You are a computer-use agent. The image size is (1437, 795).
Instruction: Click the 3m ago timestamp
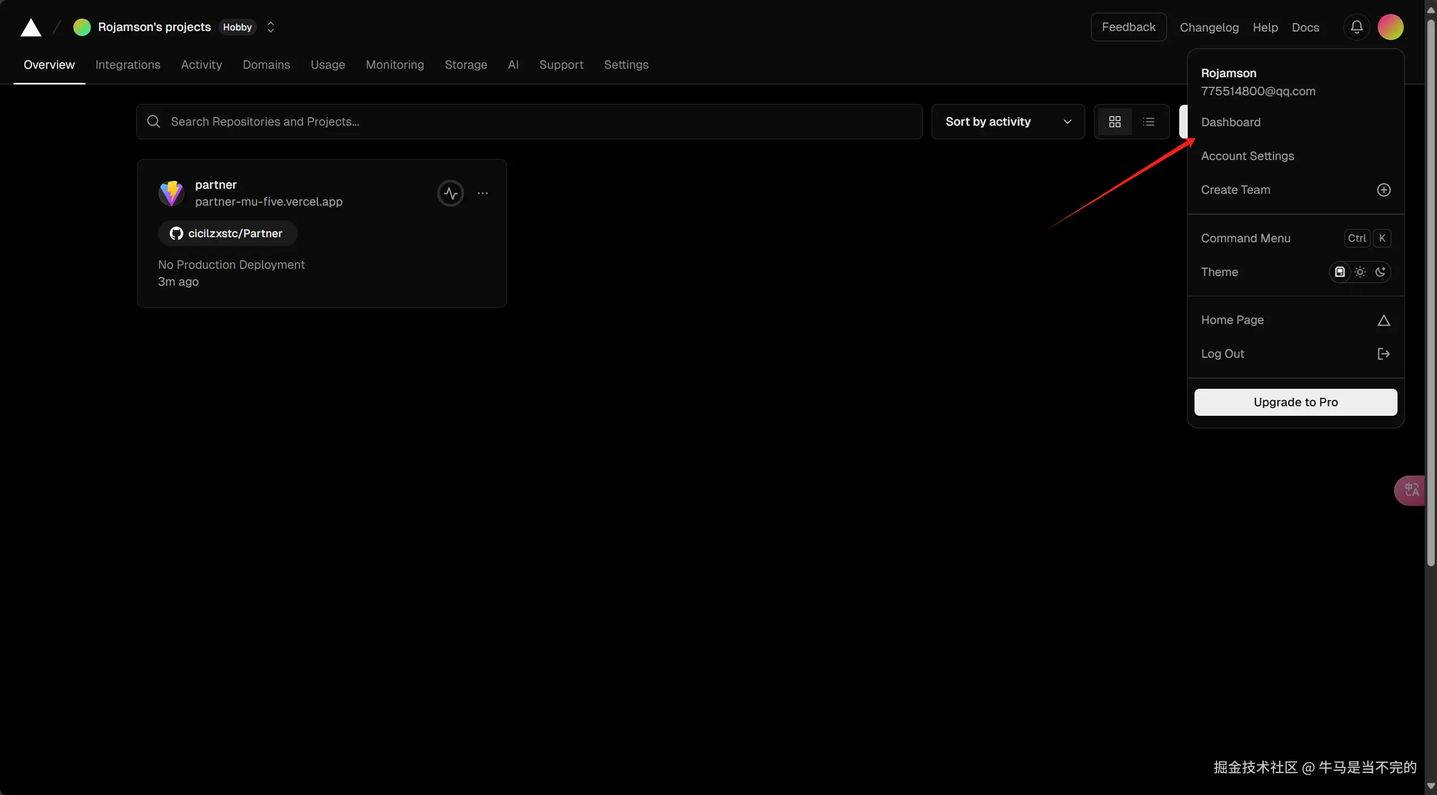pyautogui.click(x=178, y=282)
